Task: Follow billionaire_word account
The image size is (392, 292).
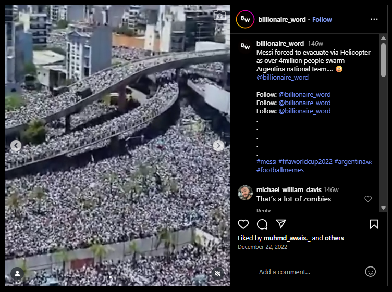Action: (x=322, y=19)
